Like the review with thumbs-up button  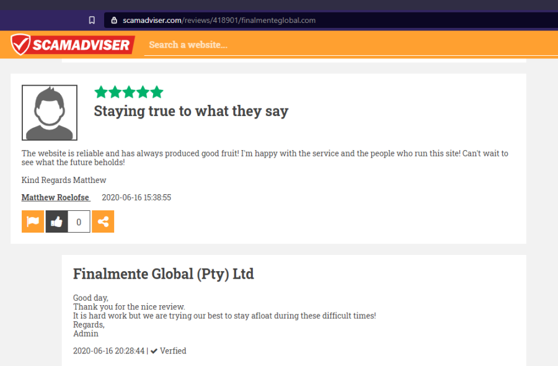(x=56, y=221)
